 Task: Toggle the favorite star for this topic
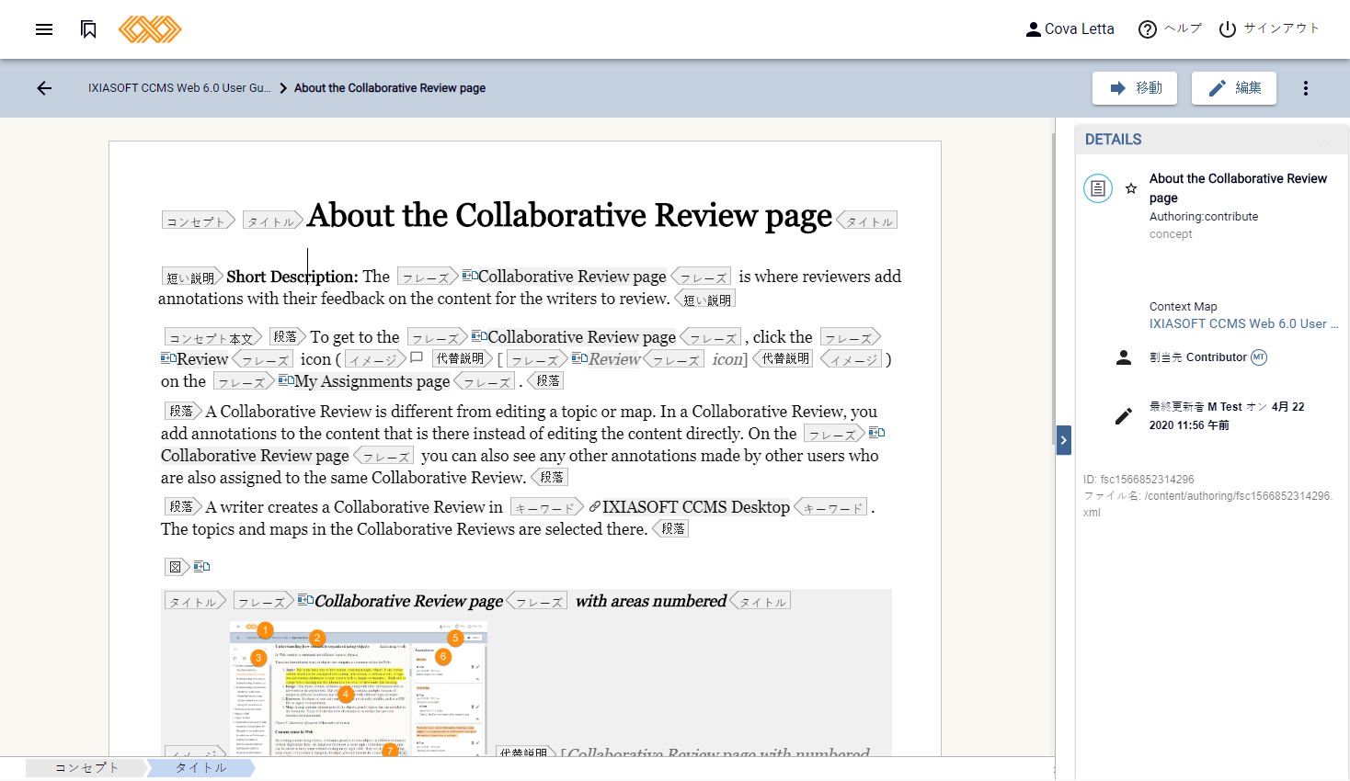[1131, 188]
